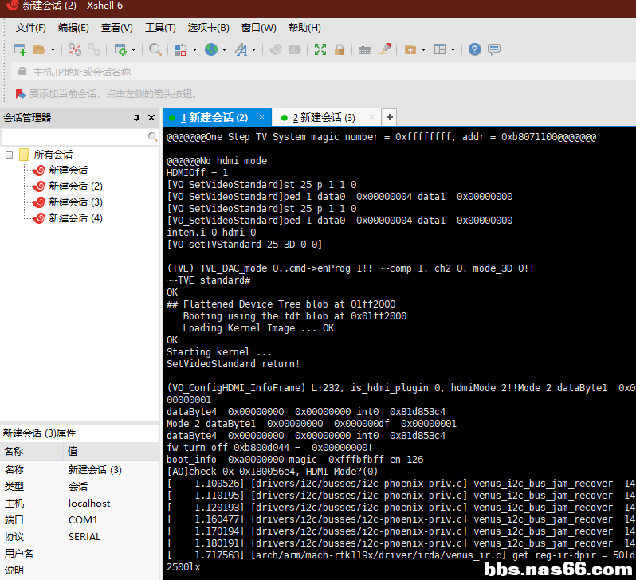Open the font (A) dropdown arrow
The width and height of the screenshot is (636, 580).
coord(254,49)
